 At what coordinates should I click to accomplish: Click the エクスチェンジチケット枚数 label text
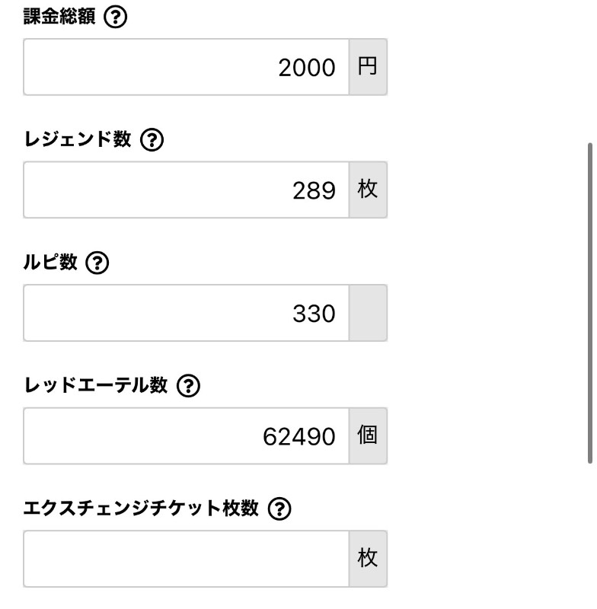pyautogui.click(x=142, y=509)
